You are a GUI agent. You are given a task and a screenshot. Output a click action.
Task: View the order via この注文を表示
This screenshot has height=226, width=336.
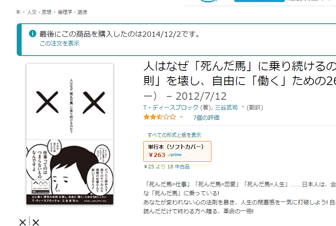tap(59, 43)
